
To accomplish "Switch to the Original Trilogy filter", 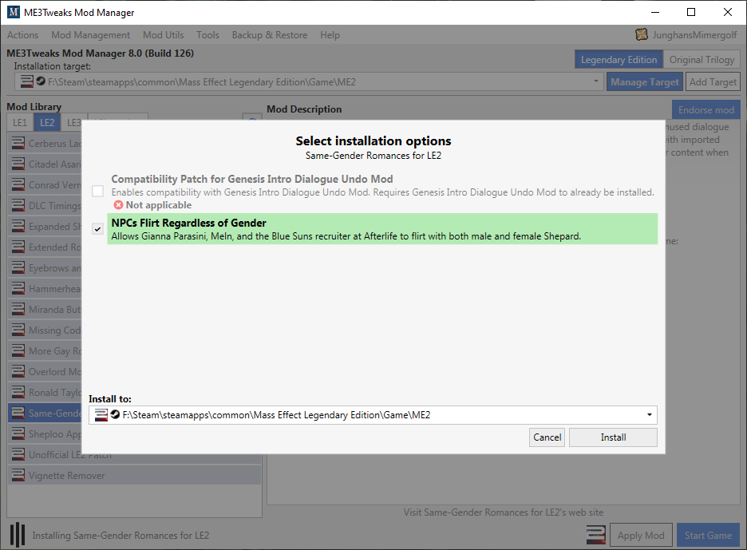I will 702,60.
